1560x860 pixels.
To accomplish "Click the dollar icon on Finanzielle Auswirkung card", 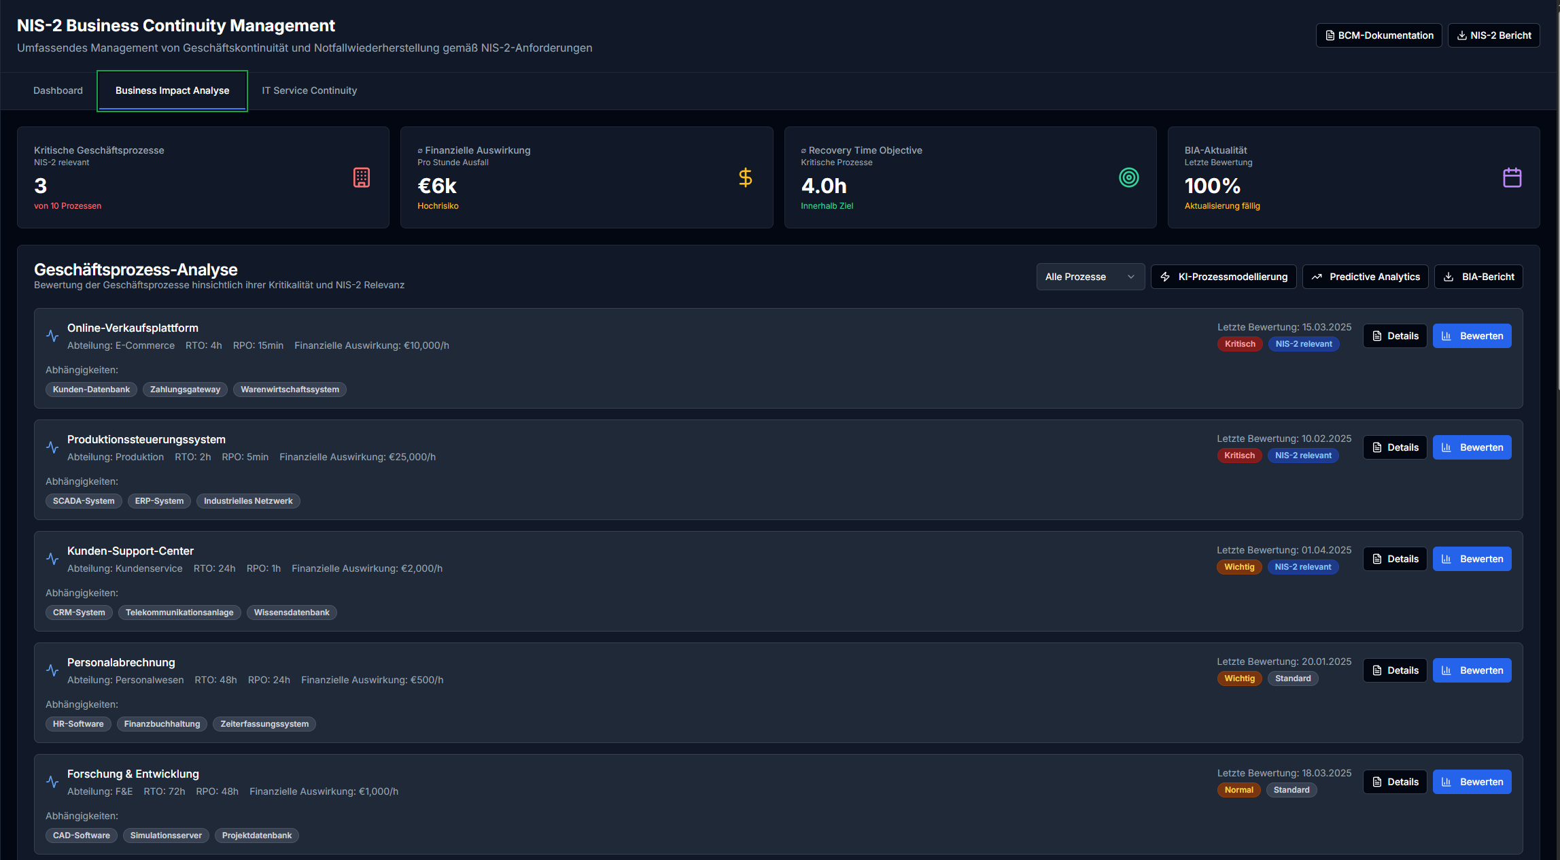I will [745, 177].
